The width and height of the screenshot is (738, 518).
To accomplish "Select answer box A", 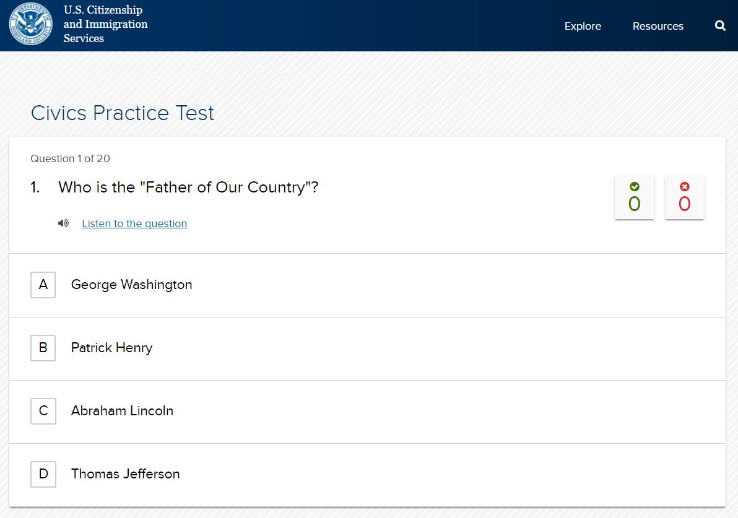I will [43, 285].
